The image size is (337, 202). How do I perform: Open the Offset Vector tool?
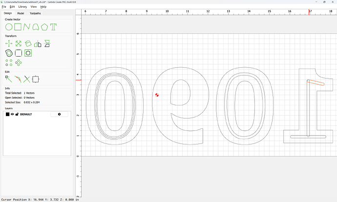point(8,53)
